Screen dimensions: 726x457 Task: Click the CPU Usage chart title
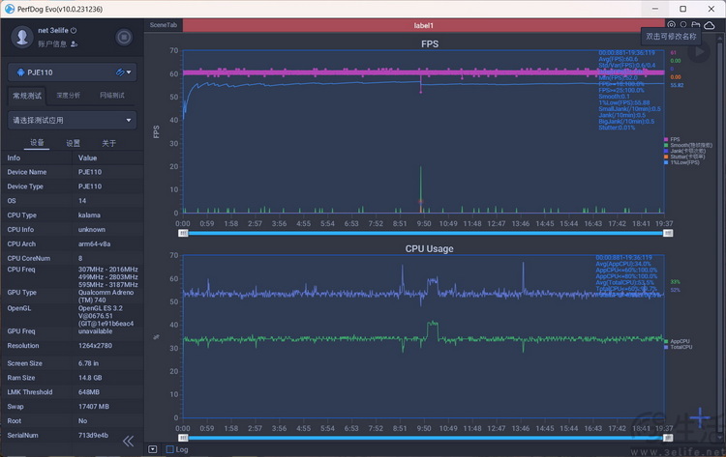tap(429, 248)
